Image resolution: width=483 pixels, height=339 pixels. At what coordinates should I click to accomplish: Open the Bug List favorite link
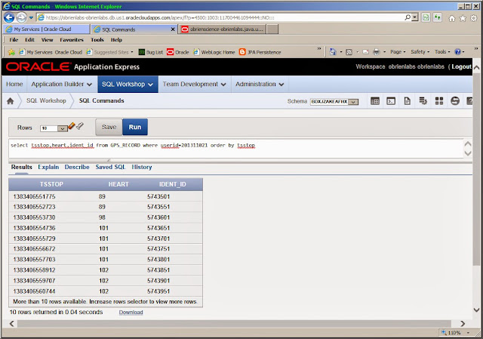tap(151, 52)
